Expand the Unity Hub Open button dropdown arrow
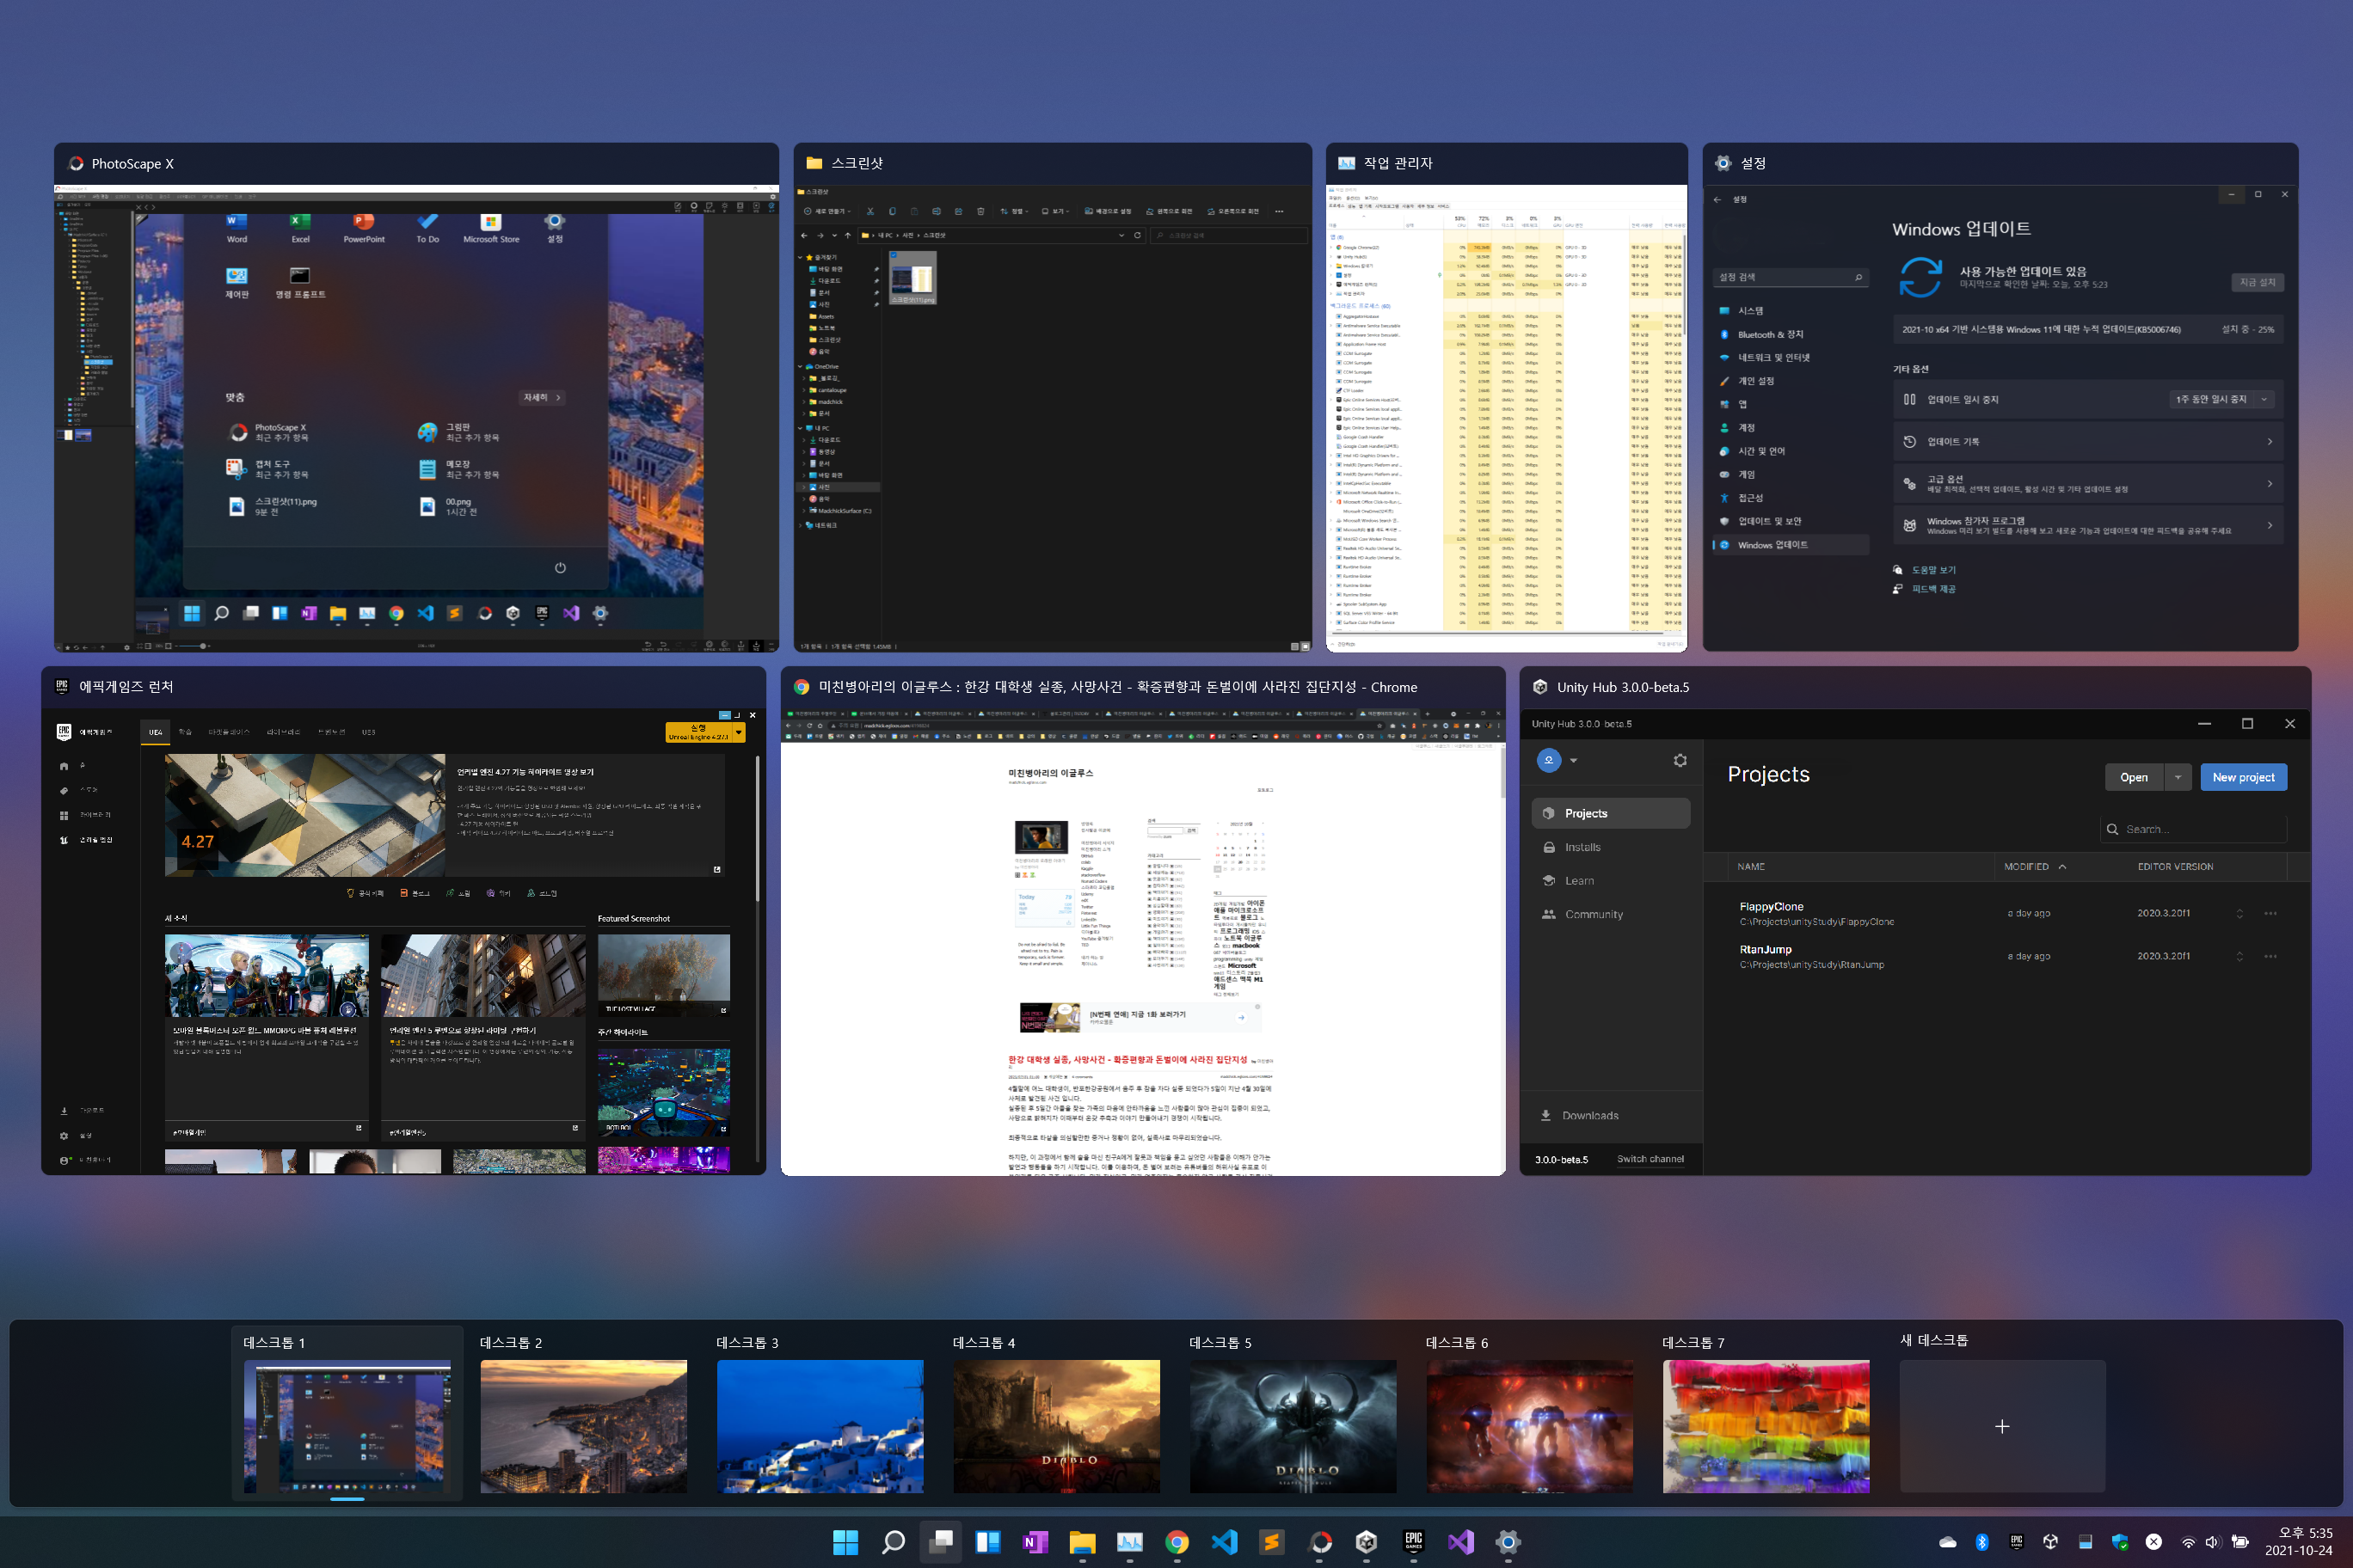The width and height of the screenshot is (2353, 1568). [2178, 777]
